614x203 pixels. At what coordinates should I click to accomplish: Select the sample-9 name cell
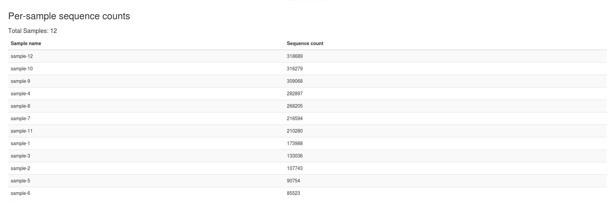point(20,81)
